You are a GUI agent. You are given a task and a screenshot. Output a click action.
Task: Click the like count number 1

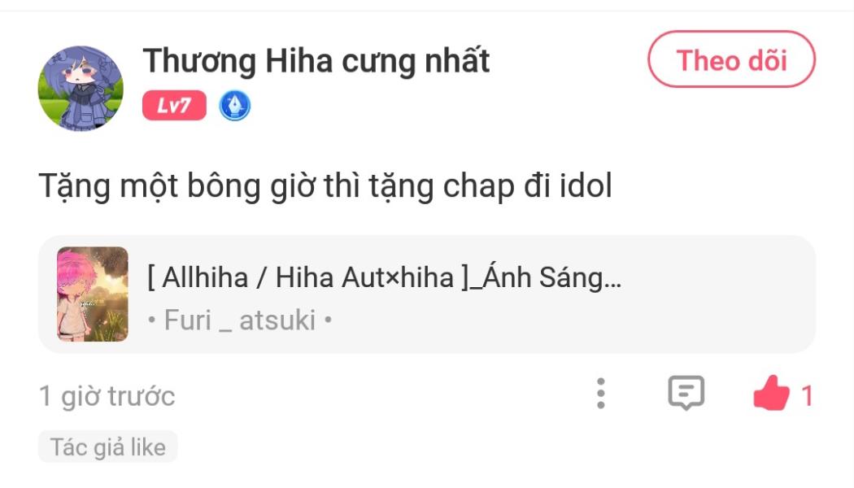click(x=807, y=396)
